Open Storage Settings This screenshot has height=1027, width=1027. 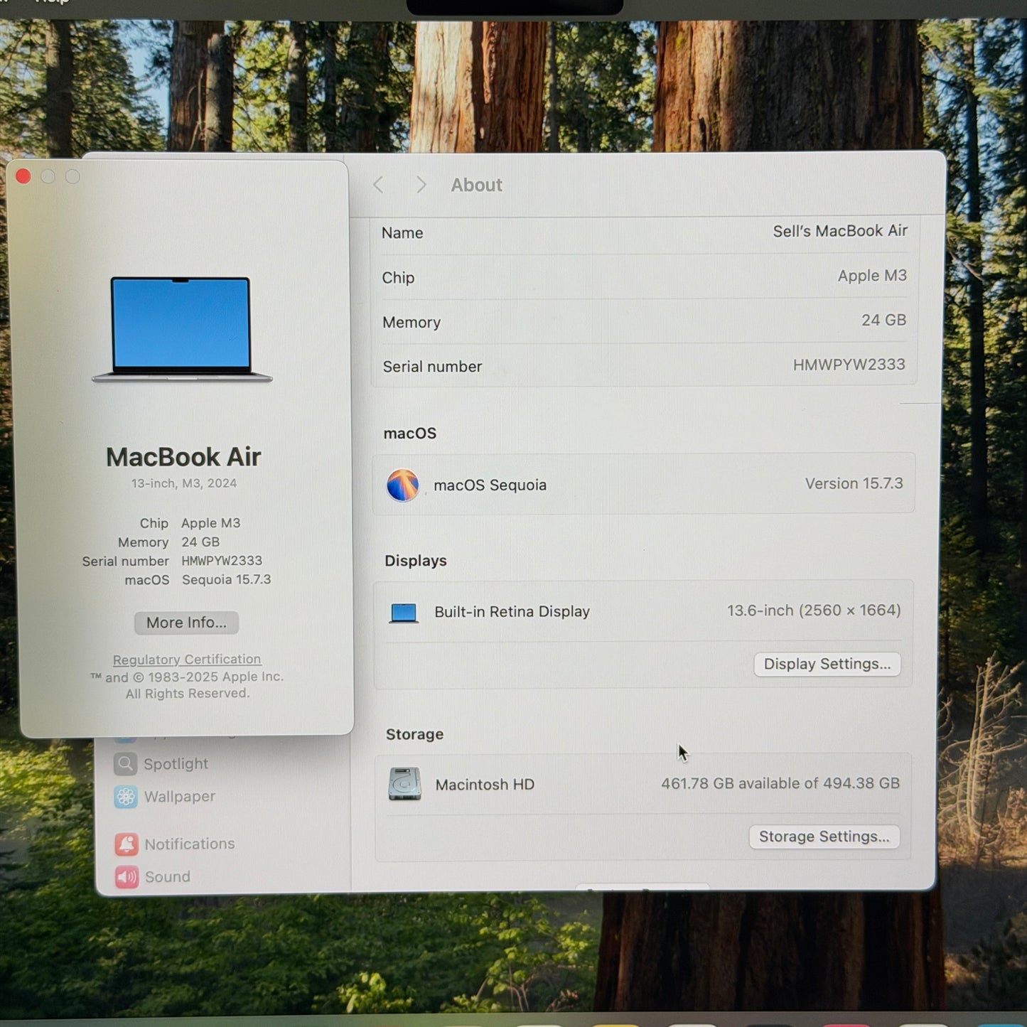824,837
